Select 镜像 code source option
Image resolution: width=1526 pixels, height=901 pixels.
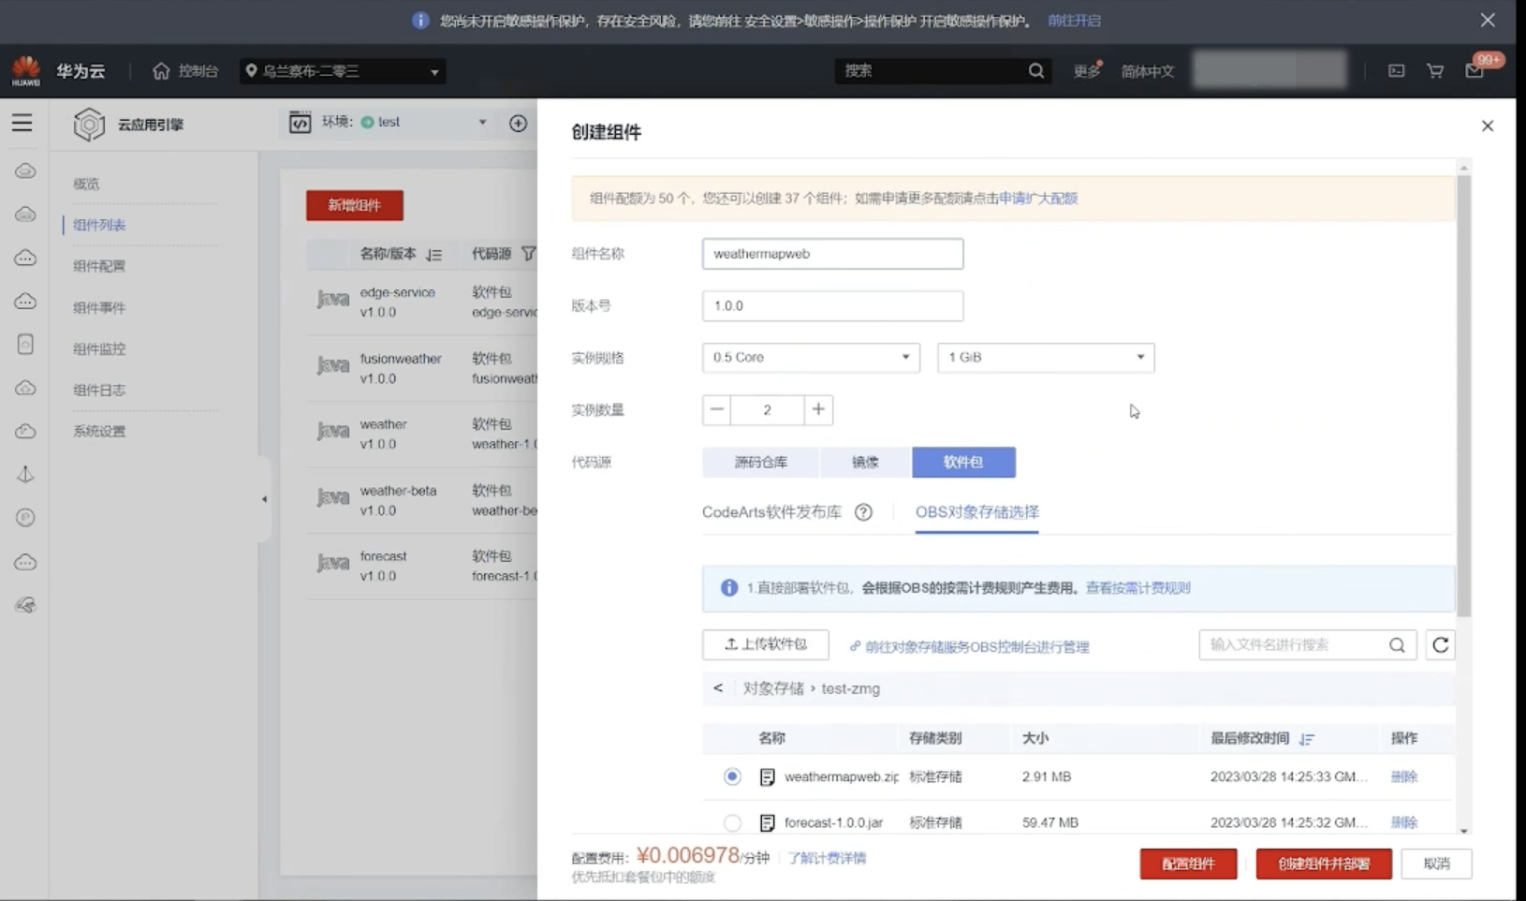865,462
